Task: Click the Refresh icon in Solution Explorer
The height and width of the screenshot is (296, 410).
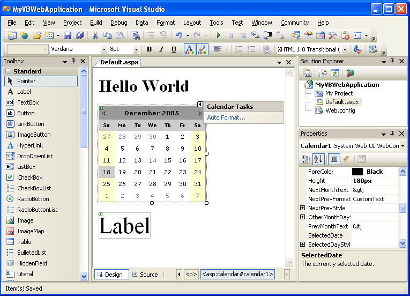Action: point(334,73)
